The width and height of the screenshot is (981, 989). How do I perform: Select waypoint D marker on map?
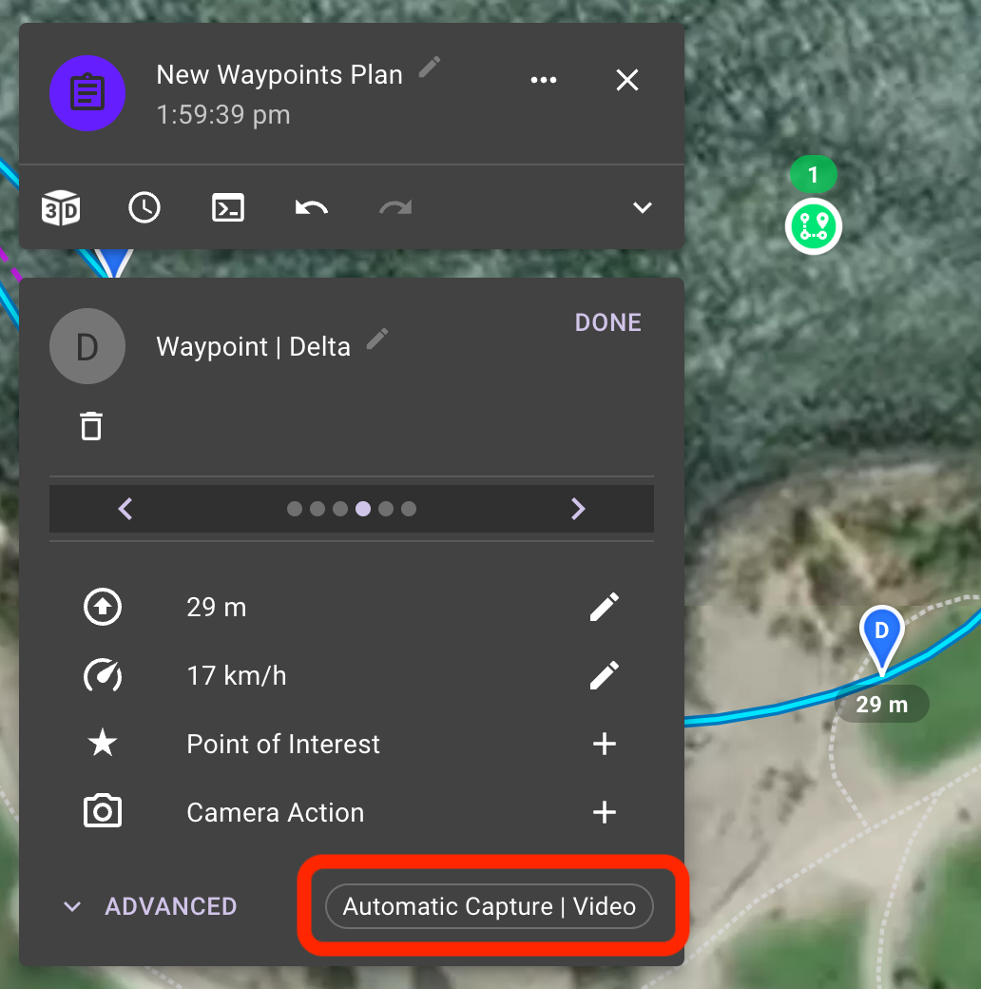881,638
